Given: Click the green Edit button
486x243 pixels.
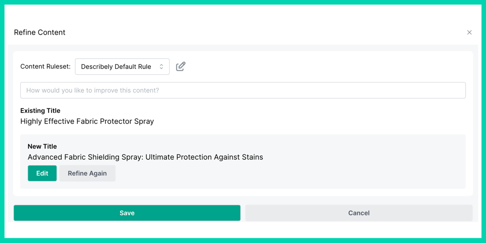Looking at the screenshot, I should click(42, 173).
